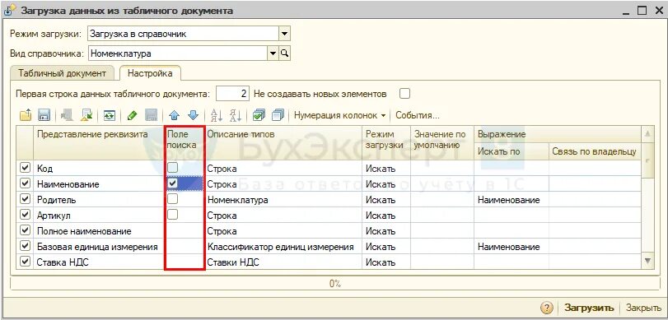Image resolution: width=668 pixels, height=320 pixels.
Task: Click the table scrollbar up arrow
Action: [647, 134]
